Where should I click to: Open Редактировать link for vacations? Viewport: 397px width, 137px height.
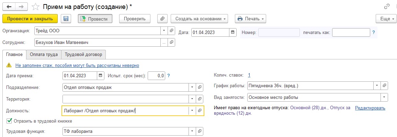coord(370,108)
